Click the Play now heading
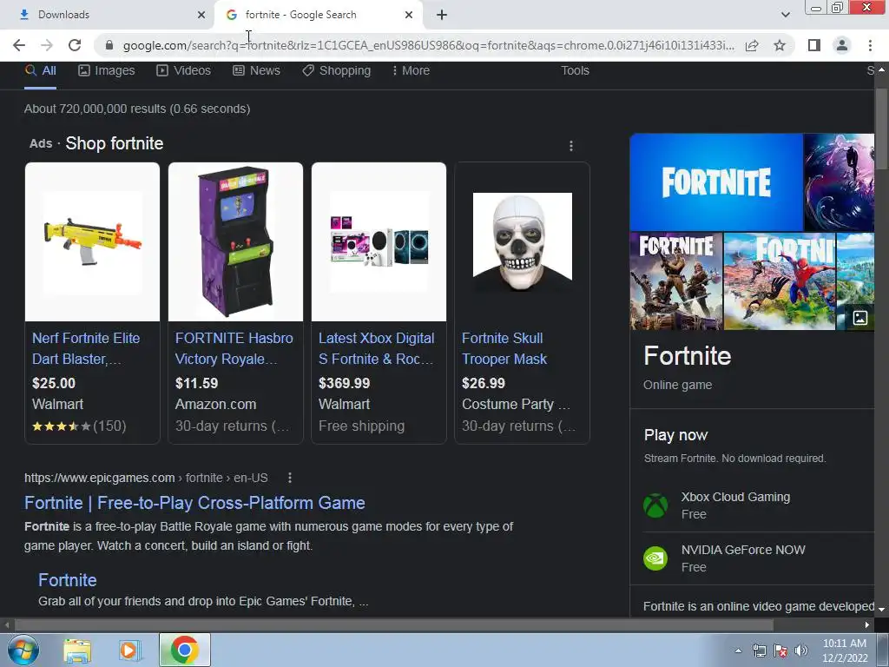889x667 pixels. tap(675, 435)
